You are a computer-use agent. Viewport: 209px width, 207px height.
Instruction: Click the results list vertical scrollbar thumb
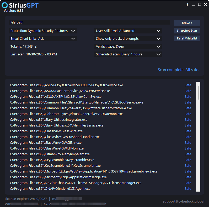click(198, 93)
